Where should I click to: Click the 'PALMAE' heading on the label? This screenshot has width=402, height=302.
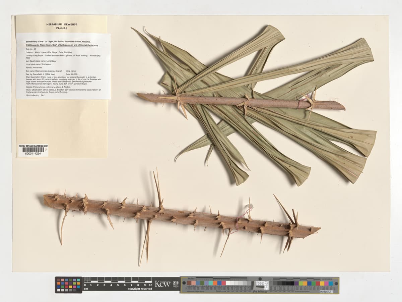coord(62,29)
